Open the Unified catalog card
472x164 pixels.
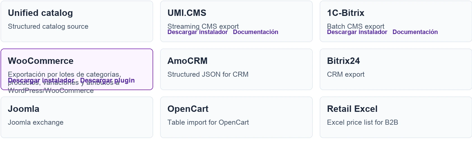point(77,21)
